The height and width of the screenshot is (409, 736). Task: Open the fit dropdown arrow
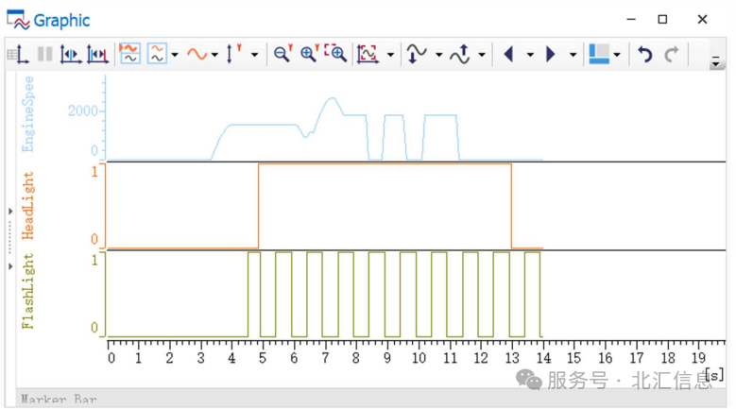point(390,55)
